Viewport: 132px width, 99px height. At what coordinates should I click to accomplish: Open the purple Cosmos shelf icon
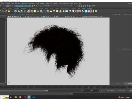pos(89,11)
